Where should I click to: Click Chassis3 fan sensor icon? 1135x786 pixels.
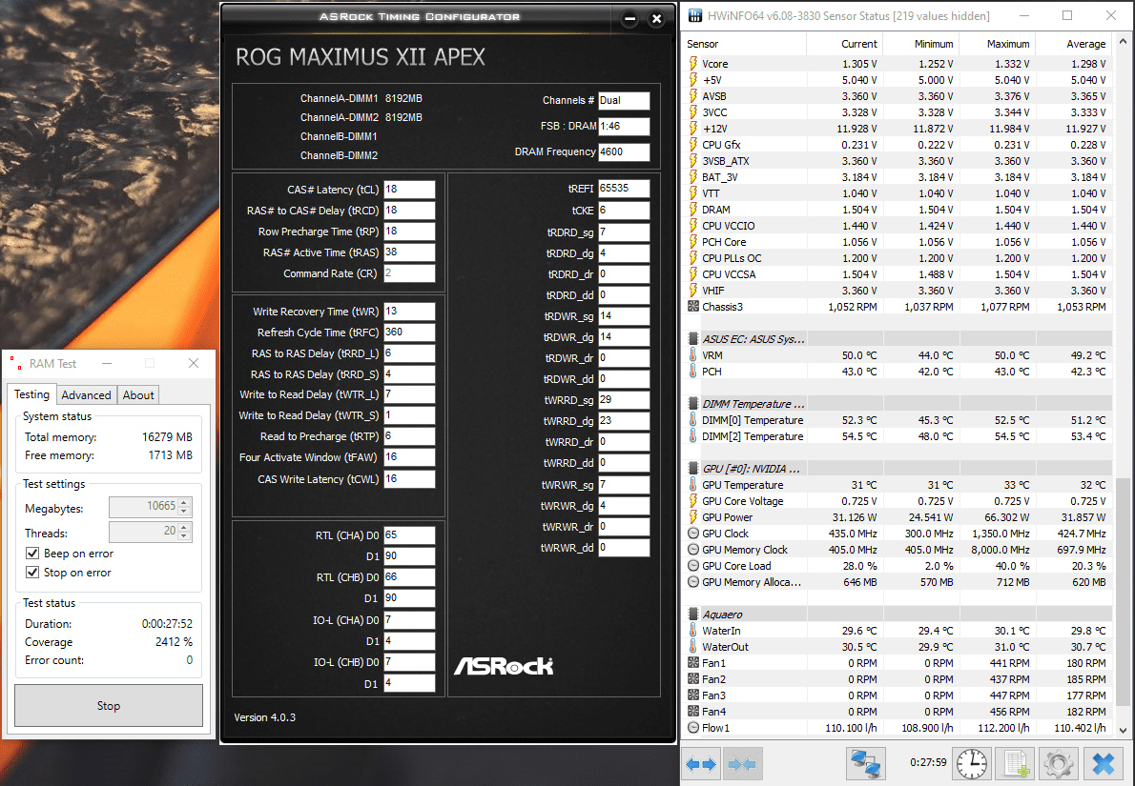click(x=692, y=307)
